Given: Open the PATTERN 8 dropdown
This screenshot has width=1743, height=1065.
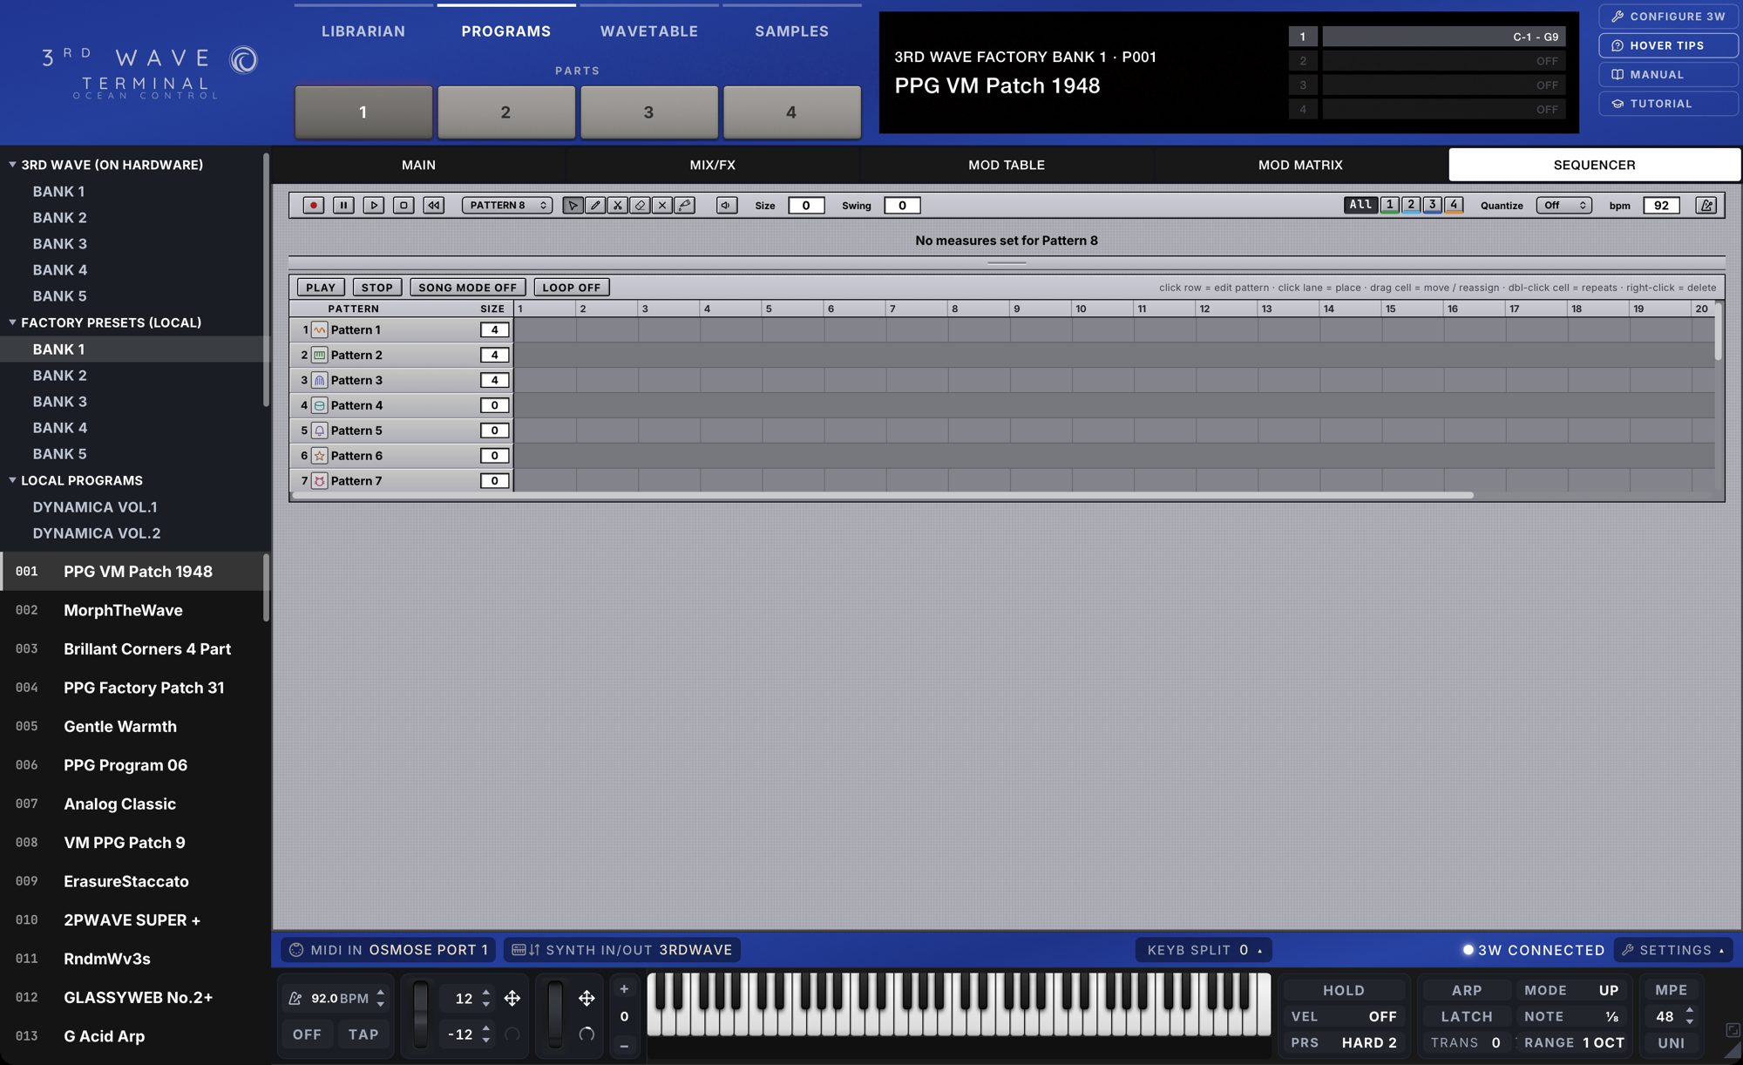Looking at the screenshot, I should (x=506, y=206).
